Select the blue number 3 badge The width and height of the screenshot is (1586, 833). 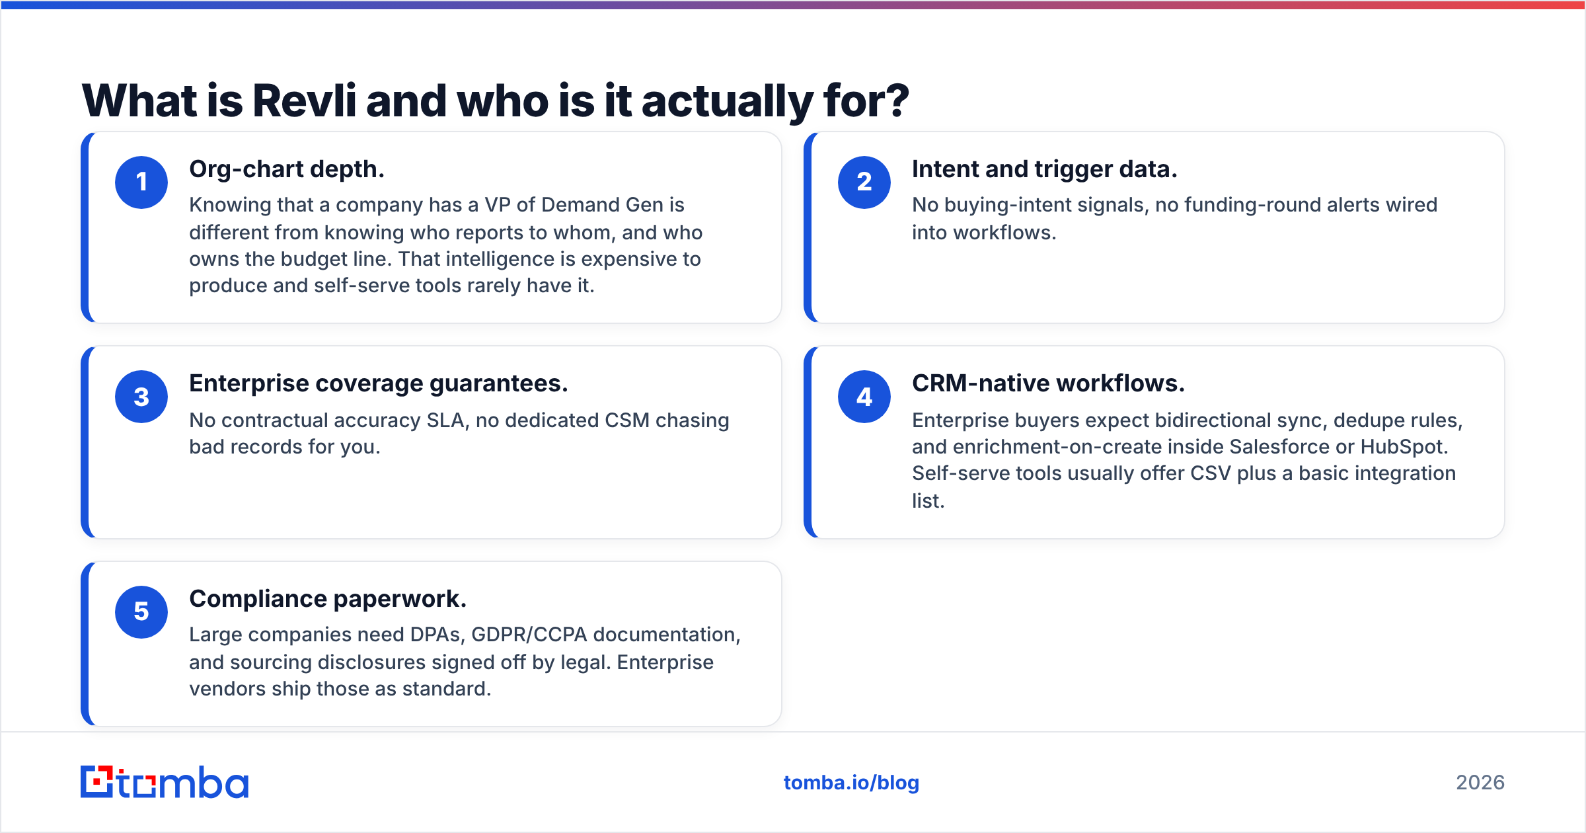click(x=141, y=397)
